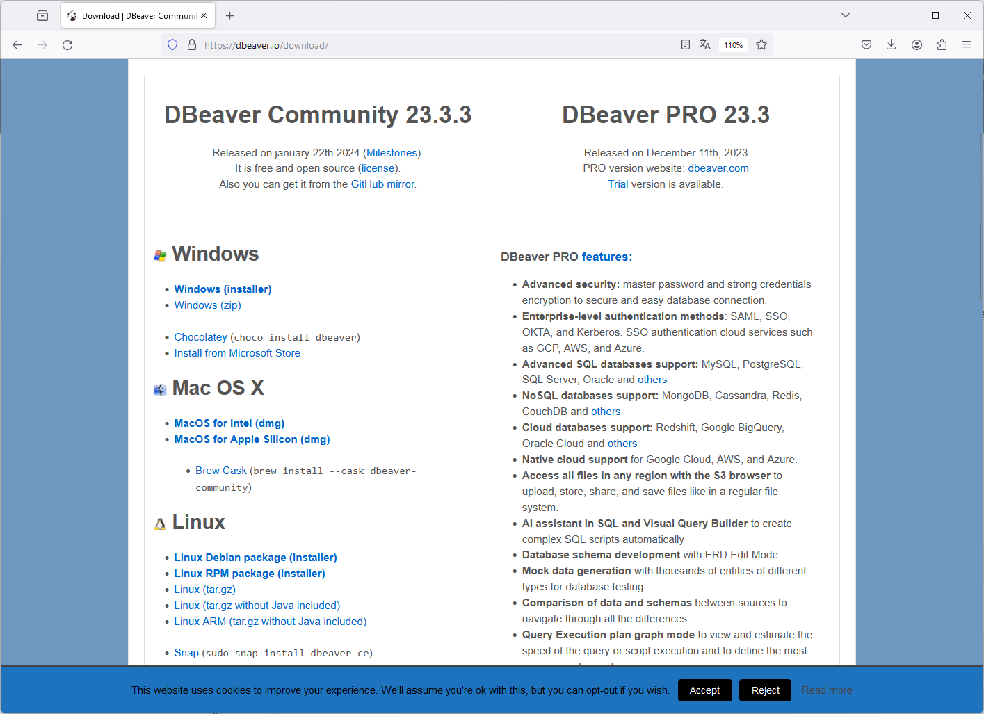Reject the website cookies
Image resolution: width=984 pixels, height=714 pixels.
pos(765,690)
